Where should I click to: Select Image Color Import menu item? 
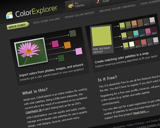pyautogui.click(x=80, y=15)
